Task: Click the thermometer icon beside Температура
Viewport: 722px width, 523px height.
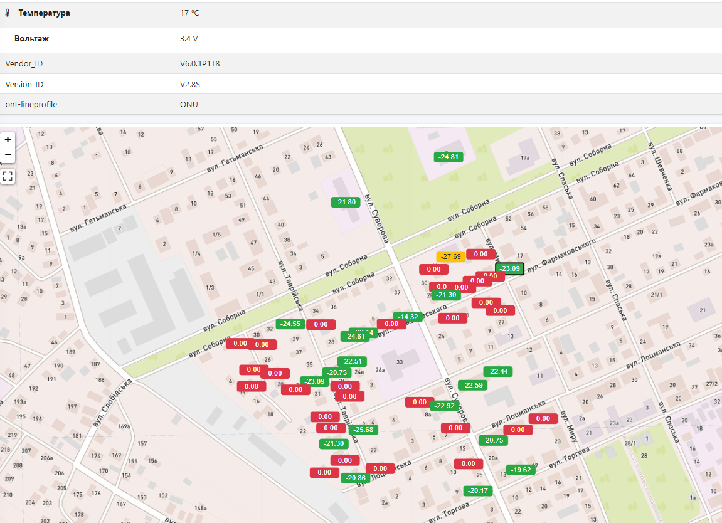Action: 8,13
